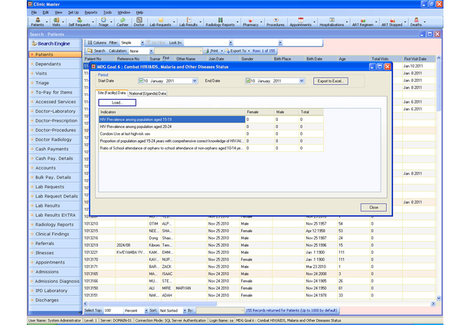Open the Visits toolbar icon
Screen dimensions: 471x325
[56, 21]
